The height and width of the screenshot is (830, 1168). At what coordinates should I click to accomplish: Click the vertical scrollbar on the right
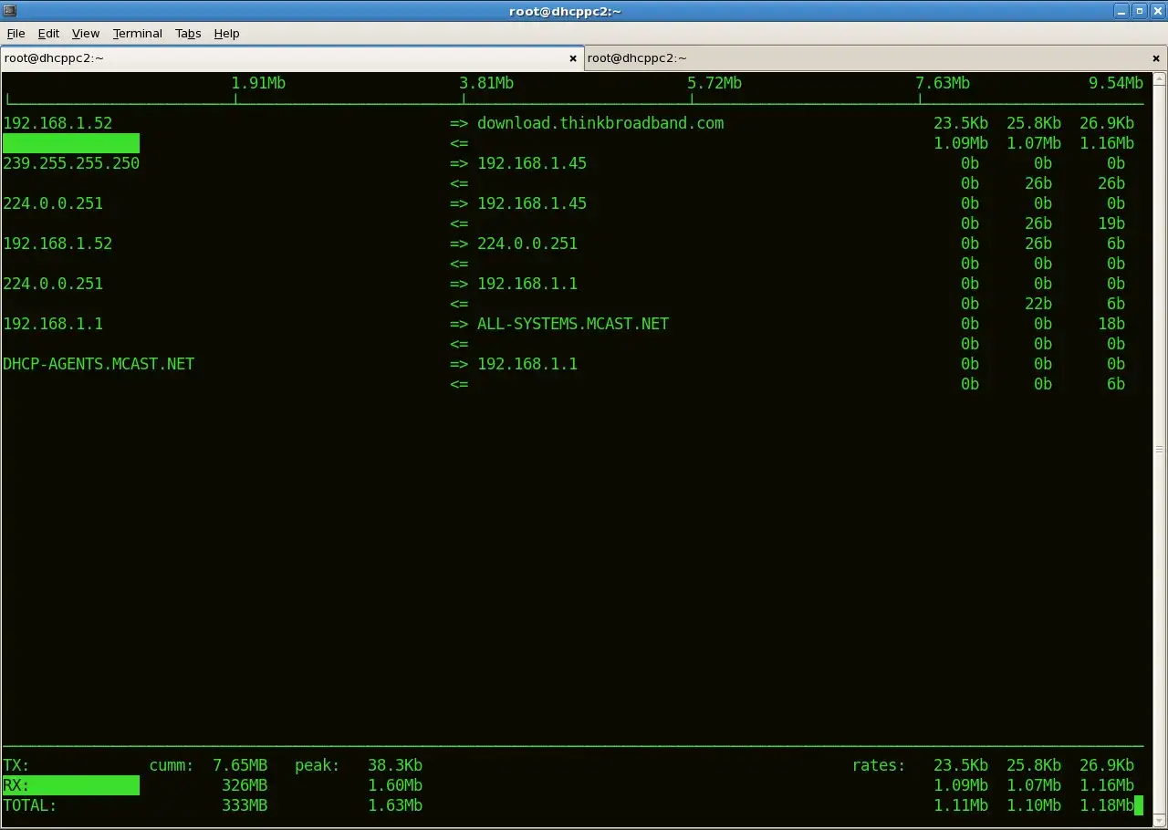pyautogui.click(x=1159, y=447)
